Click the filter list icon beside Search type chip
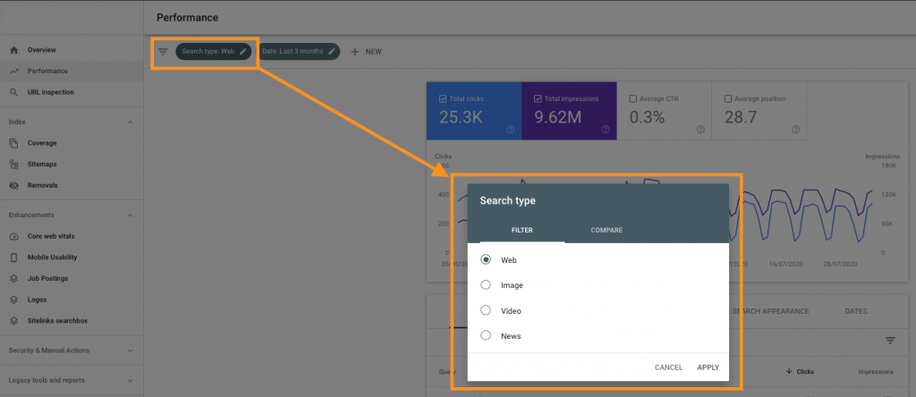Screen dimensions: 916x397 163,51
